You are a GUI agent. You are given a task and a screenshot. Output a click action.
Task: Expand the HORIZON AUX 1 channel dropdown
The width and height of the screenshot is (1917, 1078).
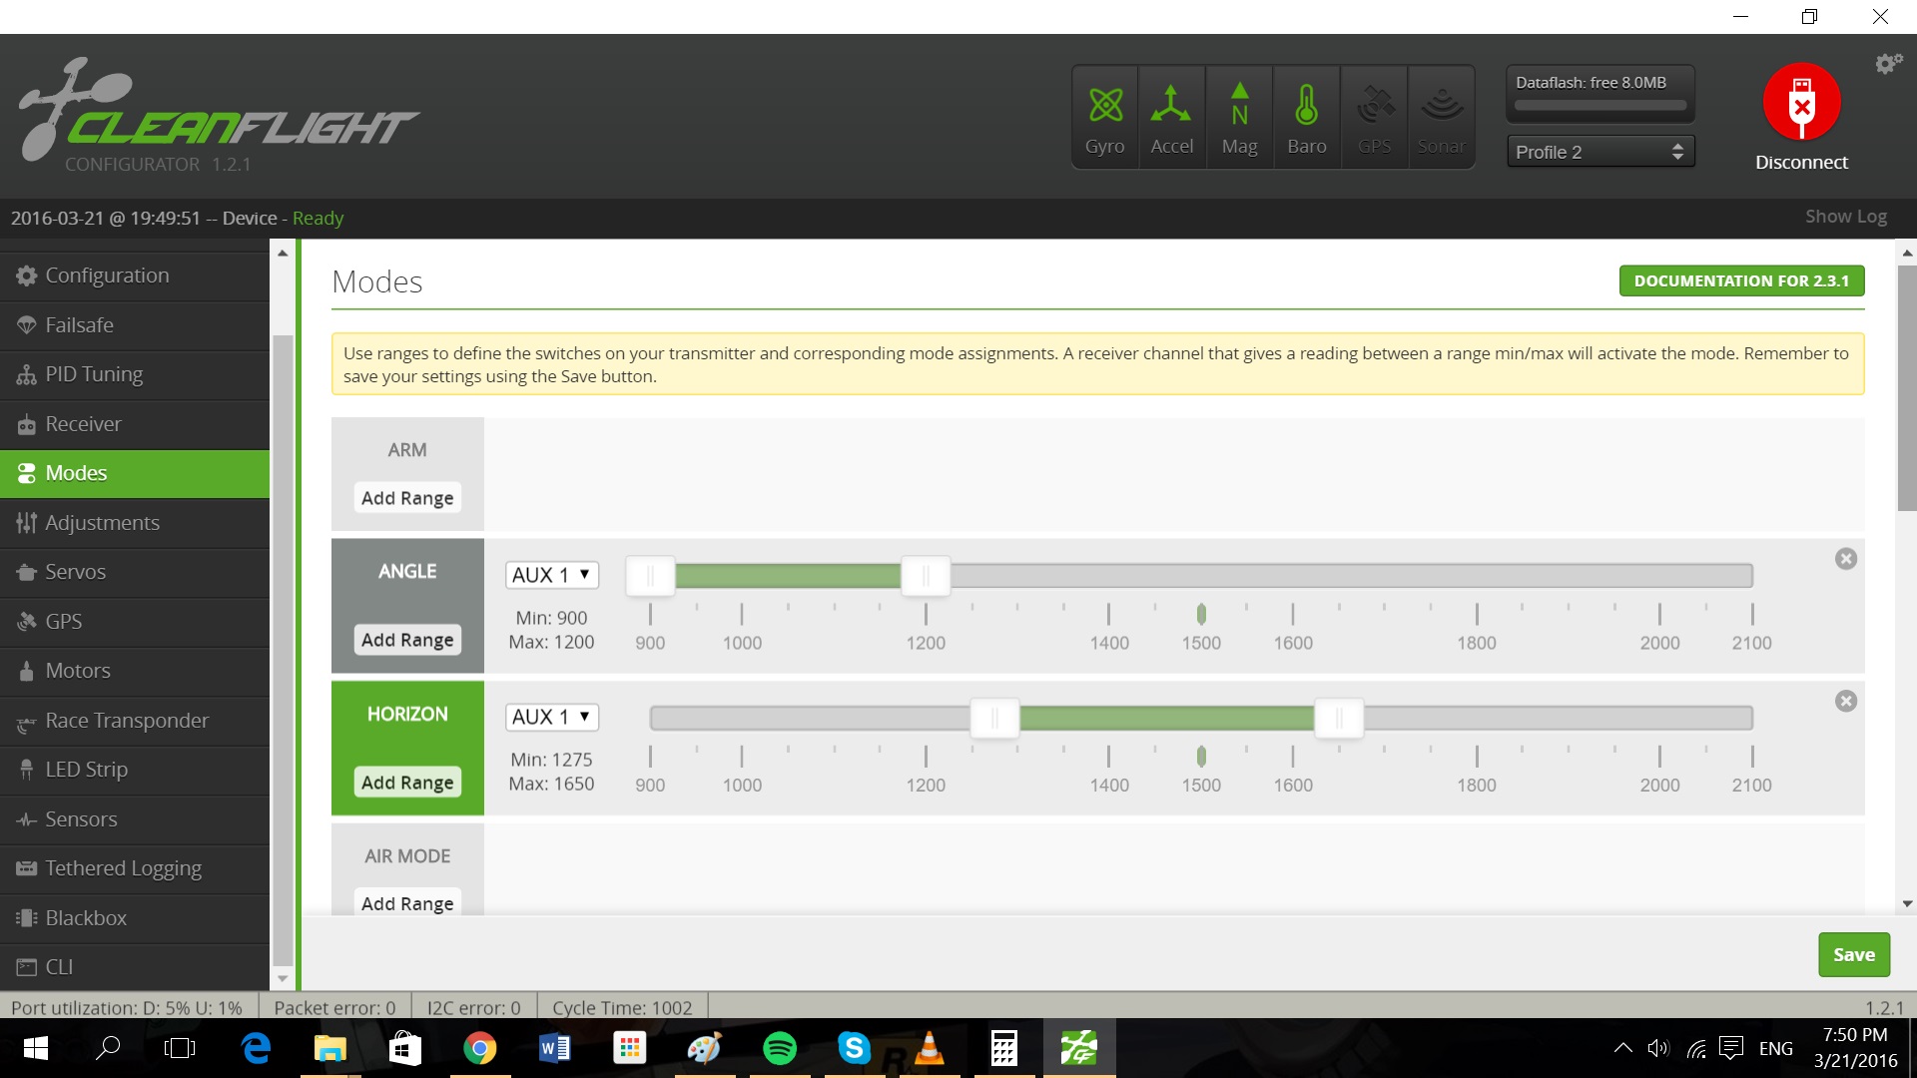point(551,717)
